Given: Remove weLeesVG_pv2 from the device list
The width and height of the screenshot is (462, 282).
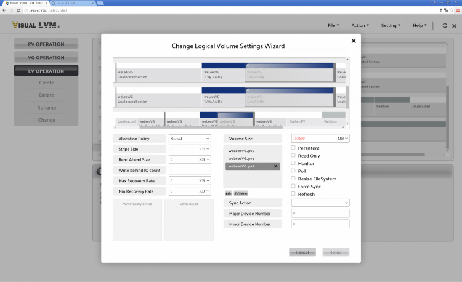Looking at the screenshot, I should coord(276,166).
